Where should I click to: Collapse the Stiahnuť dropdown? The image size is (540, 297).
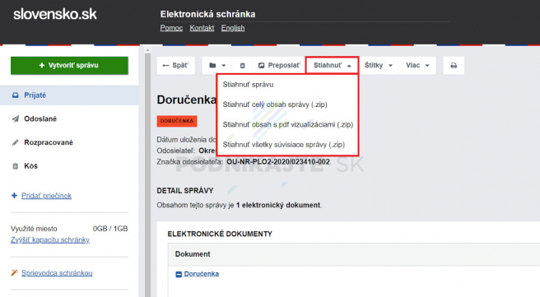tap(332, 65)
